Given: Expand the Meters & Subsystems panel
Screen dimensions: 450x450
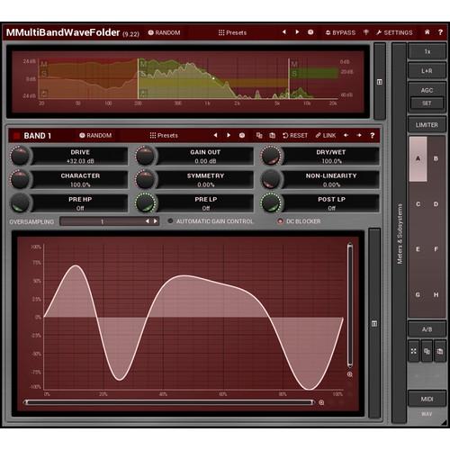Looking at the screenshot, I should [400, 233].
